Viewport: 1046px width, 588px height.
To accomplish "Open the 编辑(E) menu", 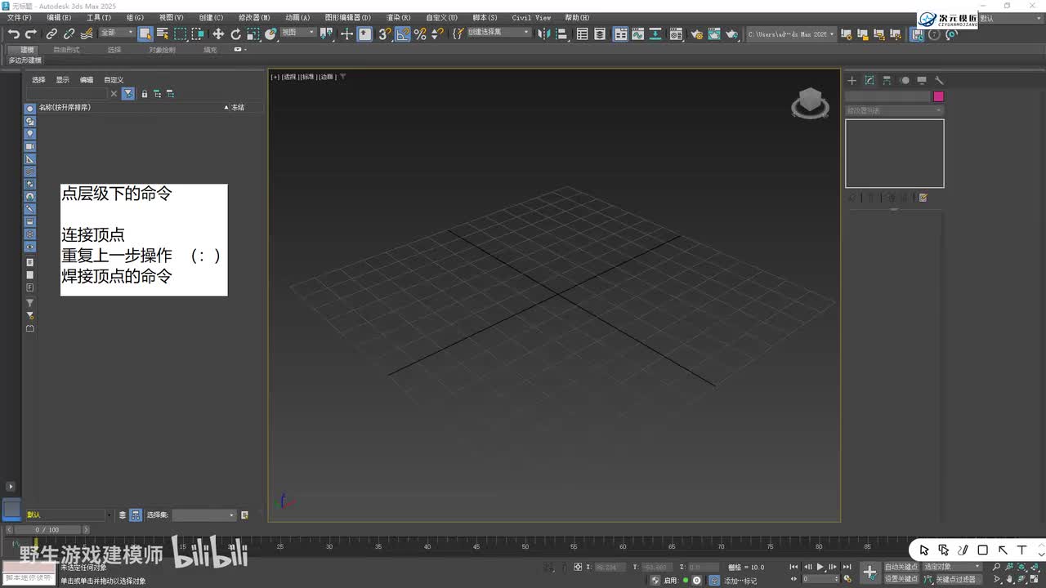I will click(60, 17).
